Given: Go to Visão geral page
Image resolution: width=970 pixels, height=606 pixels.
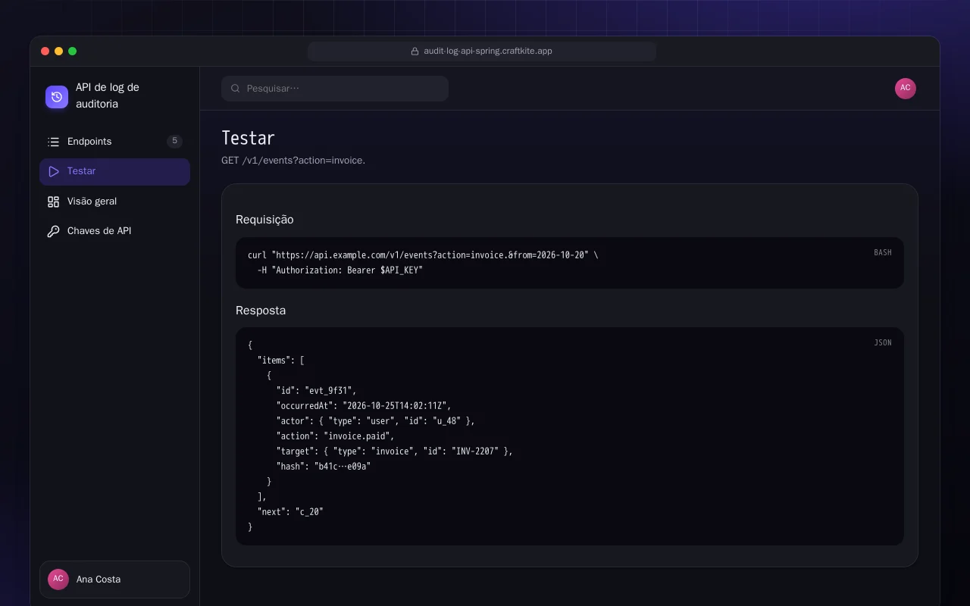Looking at the screenshot, I should [114, 201].
